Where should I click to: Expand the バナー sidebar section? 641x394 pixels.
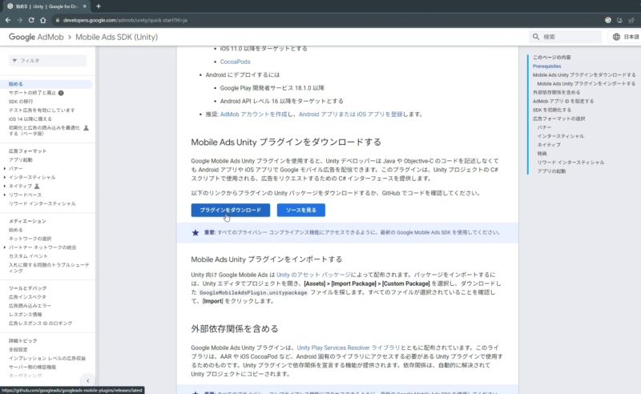(5, 168)
